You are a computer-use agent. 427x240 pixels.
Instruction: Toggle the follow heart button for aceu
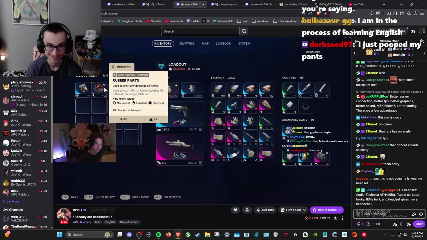pyautogui.click(x=236, y=210)
